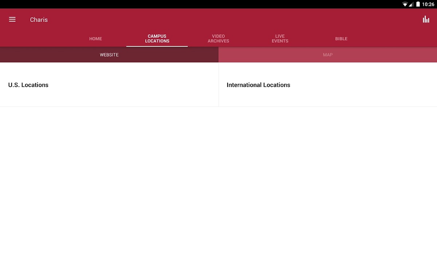Click the 10:26 clock in status bar
The width and height of the screenshot is (437, 273).
pos(428,4)
